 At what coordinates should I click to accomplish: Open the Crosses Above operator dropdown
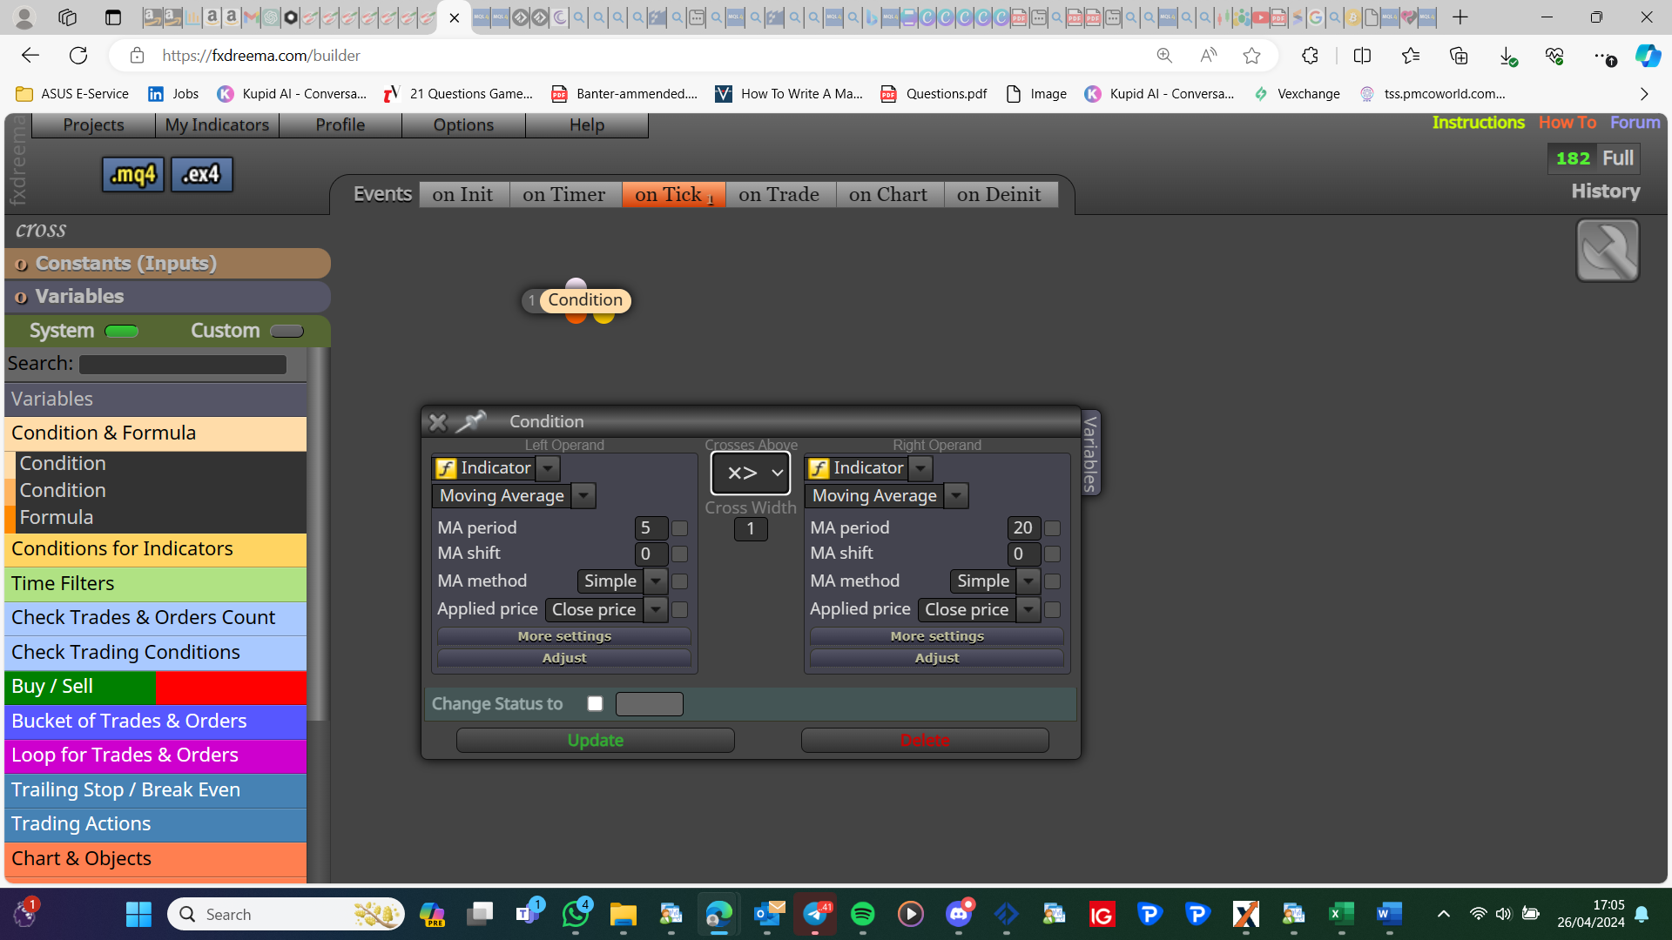(751, 473)
